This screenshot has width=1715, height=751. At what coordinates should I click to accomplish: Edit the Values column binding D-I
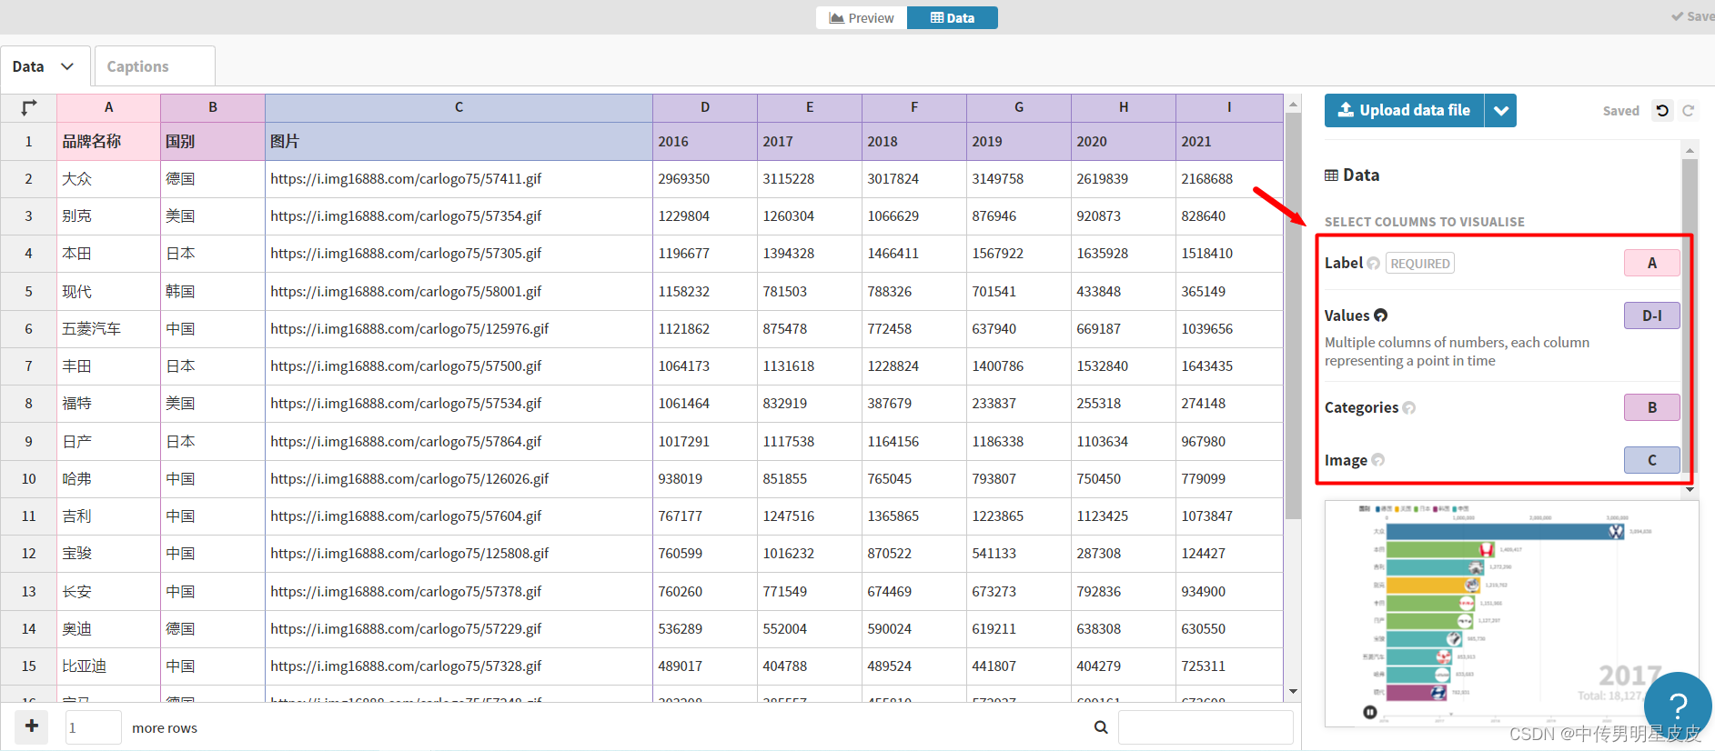coord(1652,315)
